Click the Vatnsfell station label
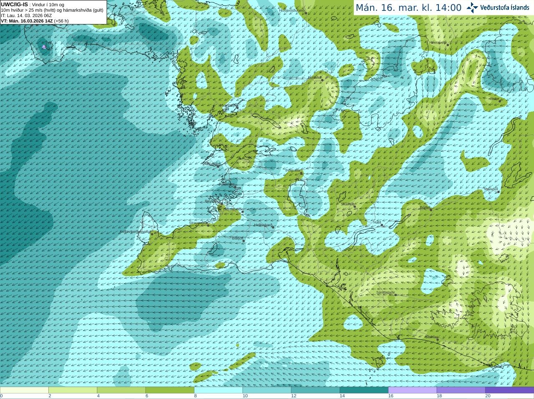 click(x=491, y=189)
